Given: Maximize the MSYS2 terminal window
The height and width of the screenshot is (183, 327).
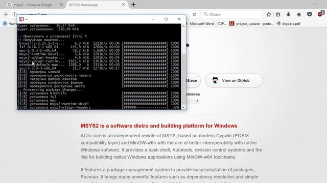Looking at the screenshot, I should 166,19.
